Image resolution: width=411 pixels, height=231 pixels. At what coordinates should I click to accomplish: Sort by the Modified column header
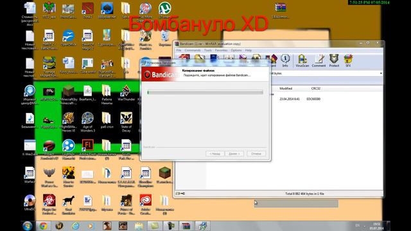[286, 89]
